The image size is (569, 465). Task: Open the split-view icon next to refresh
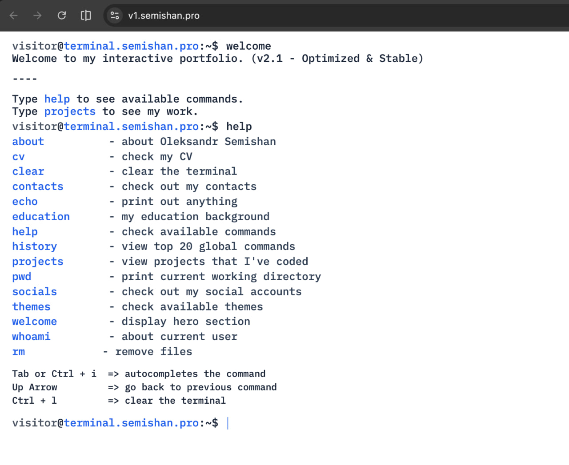(x=85, y=15)
